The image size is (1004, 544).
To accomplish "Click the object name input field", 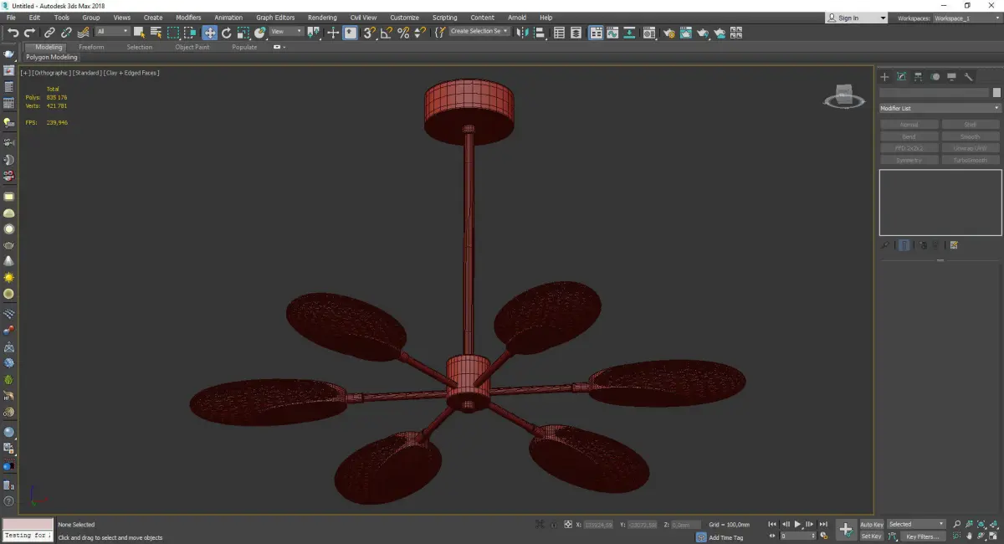I will (934, 92).
